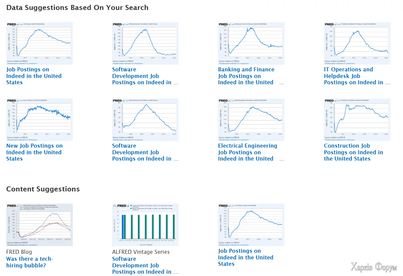Click the Banking and Finance chart thumbnail
This screenshot has height=276, width=403.
[251, 43]
